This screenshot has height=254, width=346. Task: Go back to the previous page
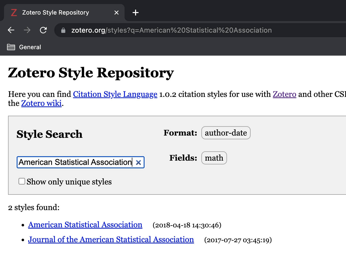tap(11, 30)
